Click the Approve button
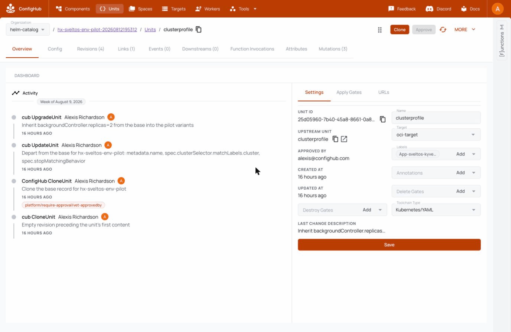Screen dimensions: 511x332 tap(424, 30)
